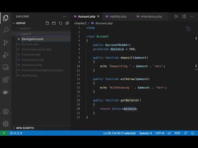Image resolution: width=198 pixels, height=148 pixels.
Task: Open the Extensions view
Action: (6, 79)
